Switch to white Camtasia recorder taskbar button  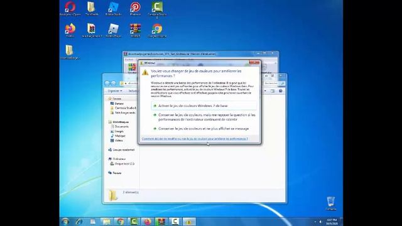175,222
